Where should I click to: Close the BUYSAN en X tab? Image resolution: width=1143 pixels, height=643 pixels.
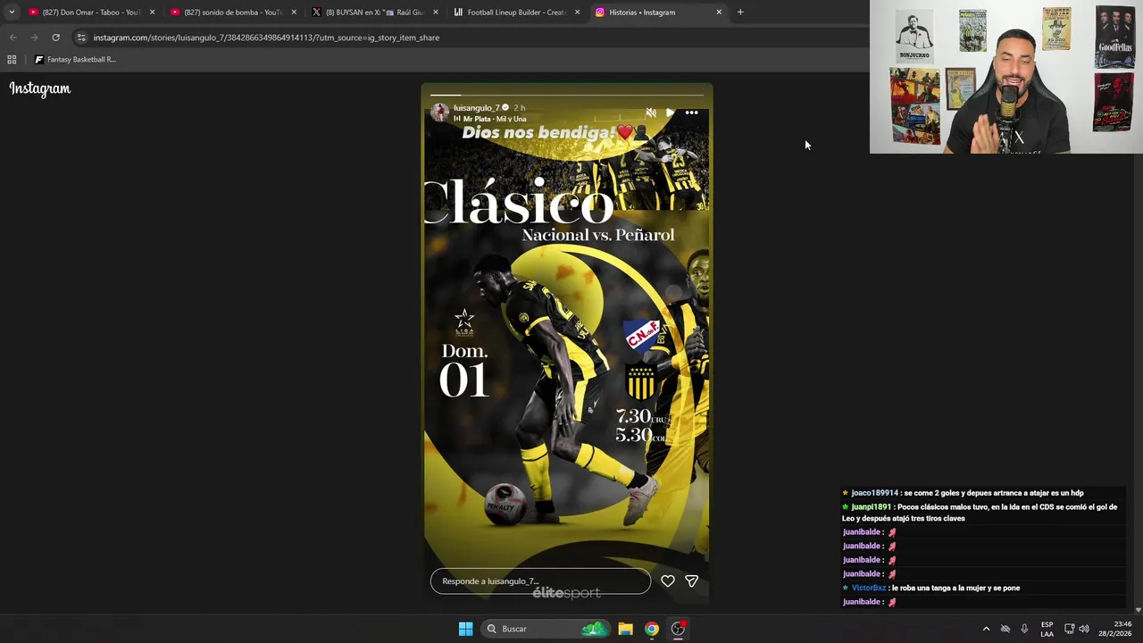[436, 13]
